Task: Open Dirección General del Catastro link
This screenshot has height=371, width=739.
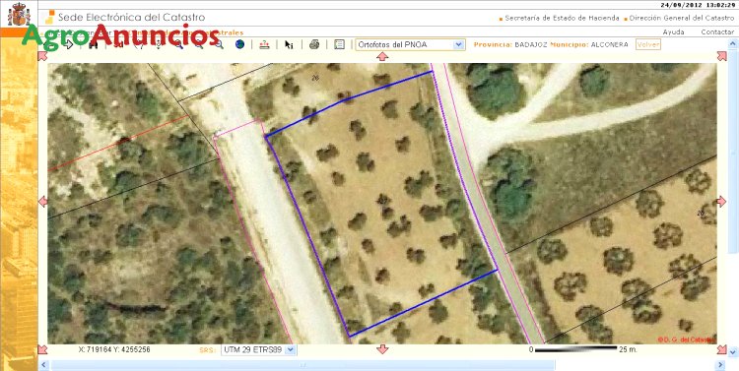Action: click(x=682, y=19)
